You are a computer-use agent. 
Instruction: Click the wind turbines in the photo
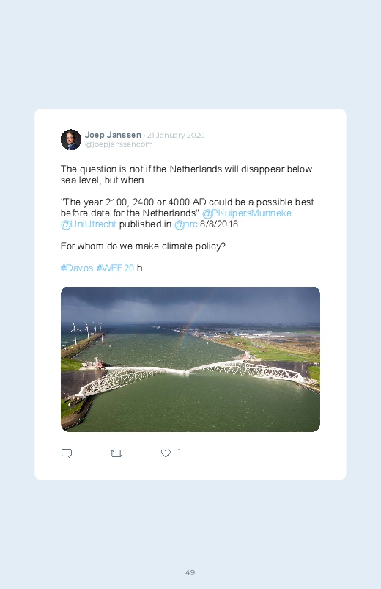click(86, 332)
